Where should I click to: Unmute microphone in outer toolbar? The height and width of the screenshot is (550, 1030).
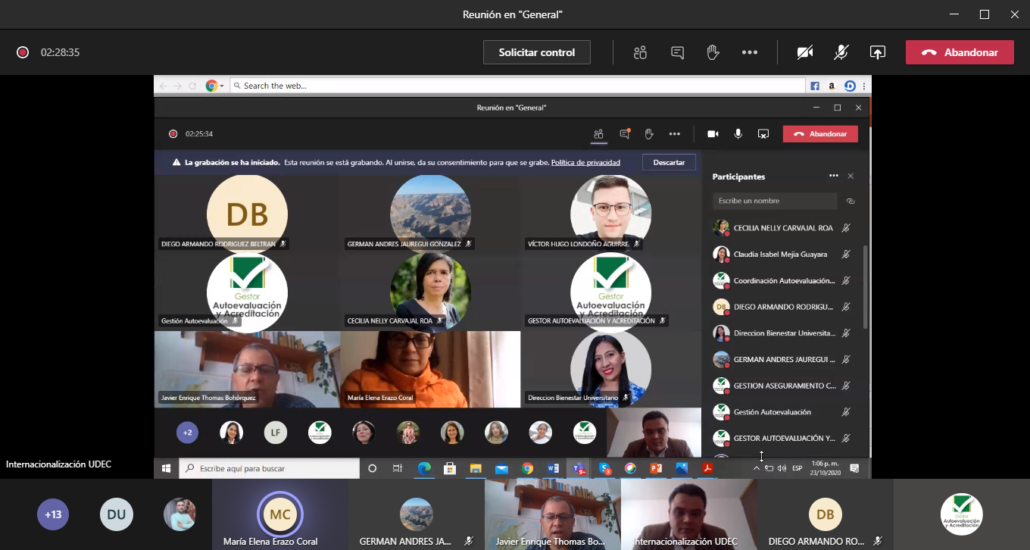(x=841, y=52)
